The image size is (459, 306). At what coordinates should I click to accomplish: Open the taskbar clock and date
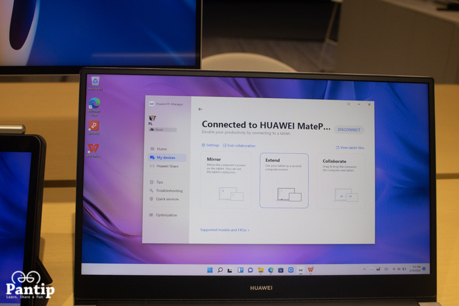415,269
